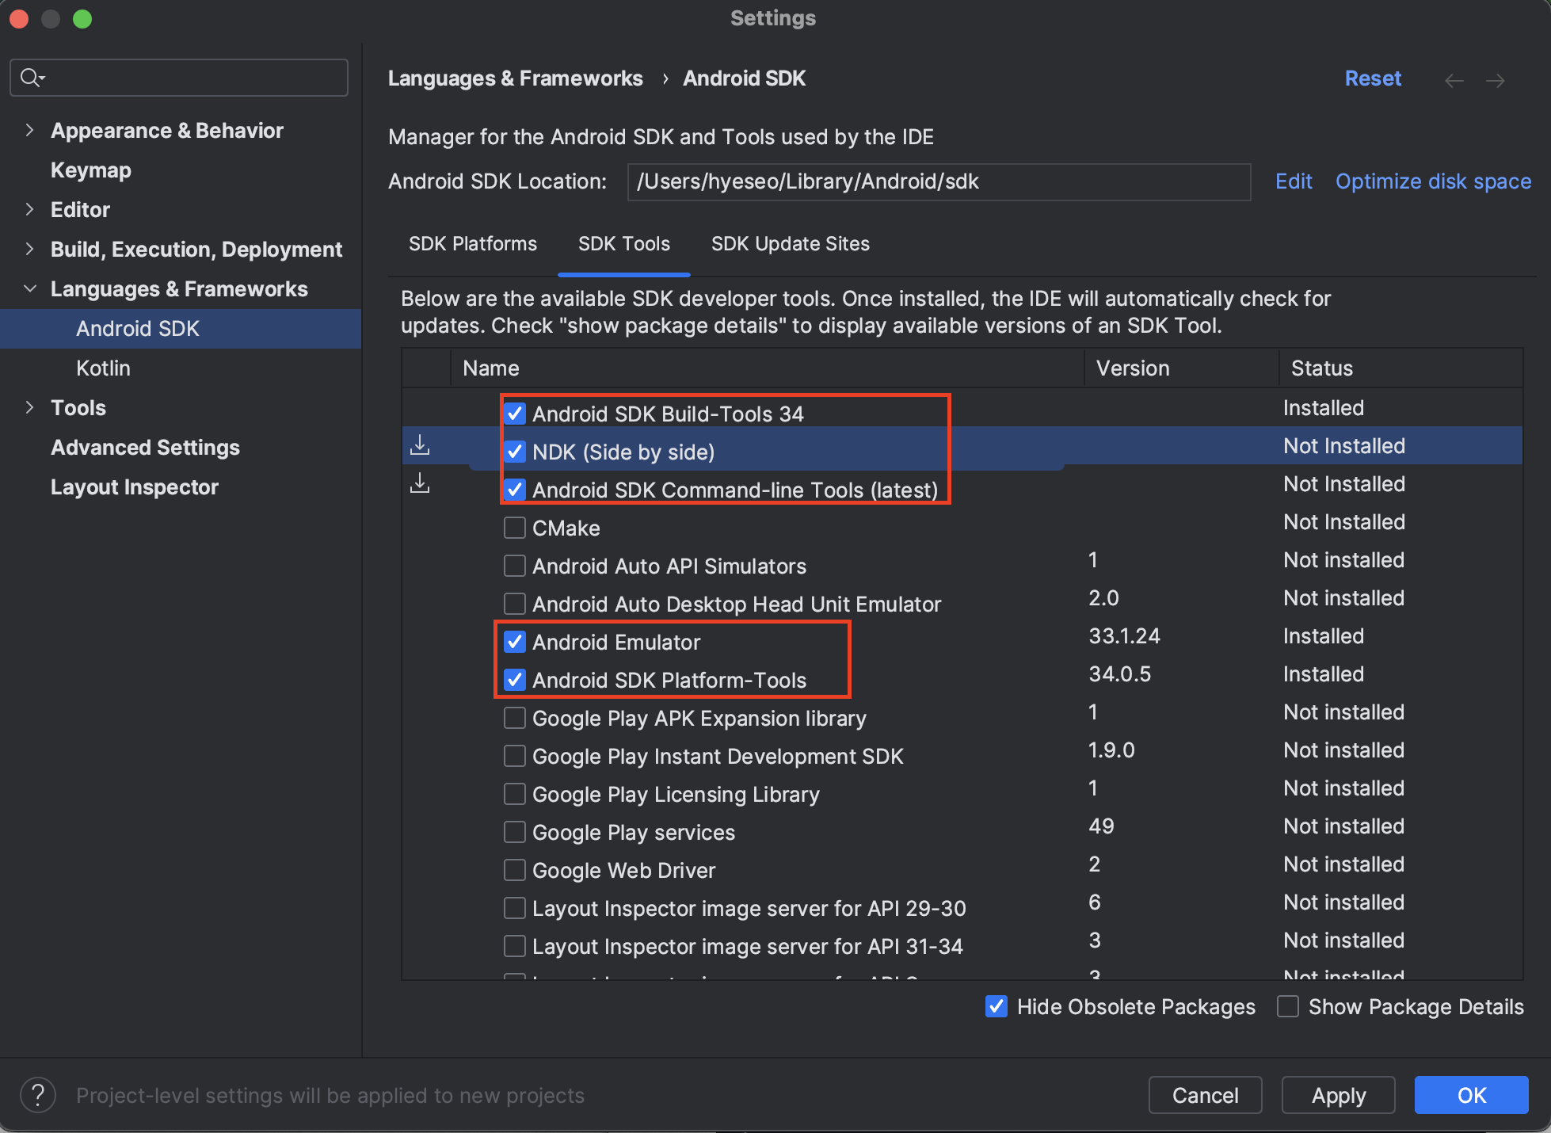The height and width of the screenshot is (1133, 1551).
Task: Focus the settings search field
Action: pyautogui.click(x=179, y=78)
